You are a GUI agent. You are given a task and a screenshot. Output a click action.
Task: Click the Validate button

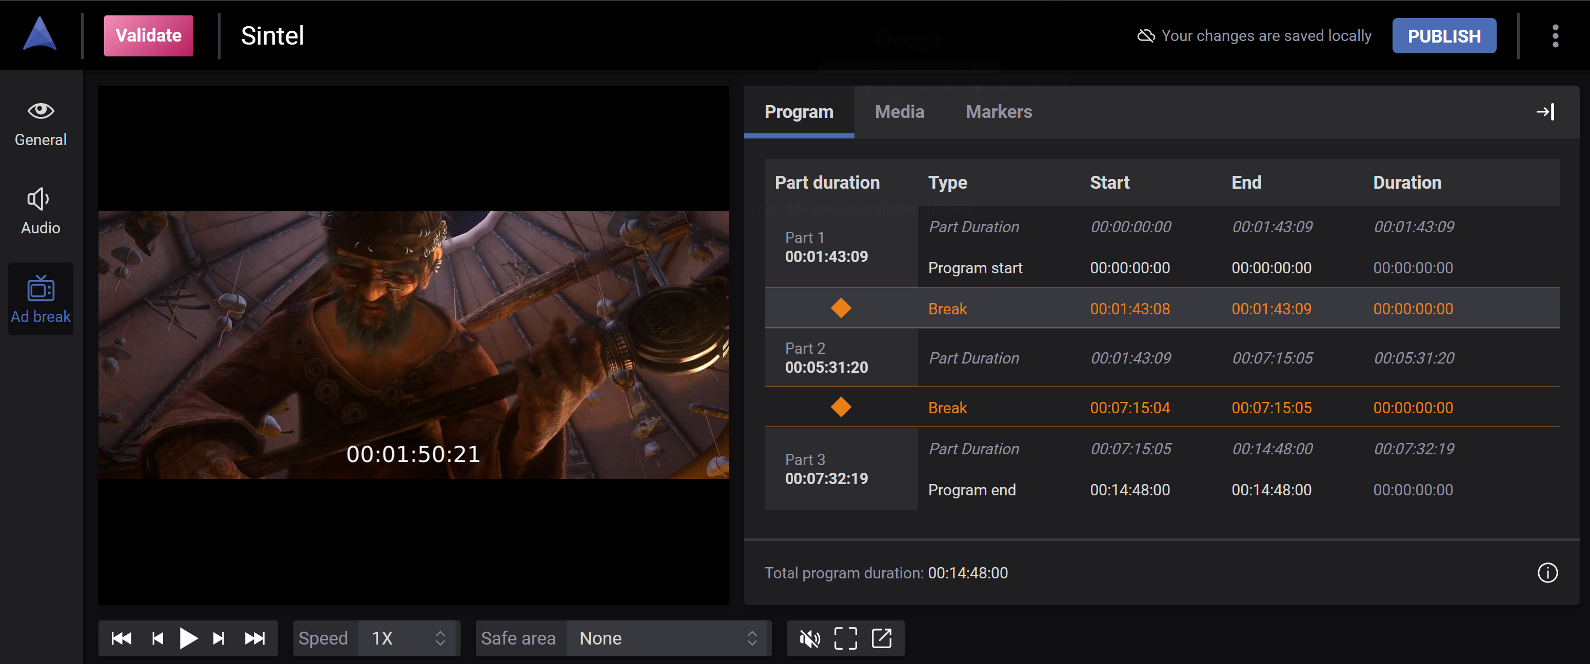(x=148, y=36)
